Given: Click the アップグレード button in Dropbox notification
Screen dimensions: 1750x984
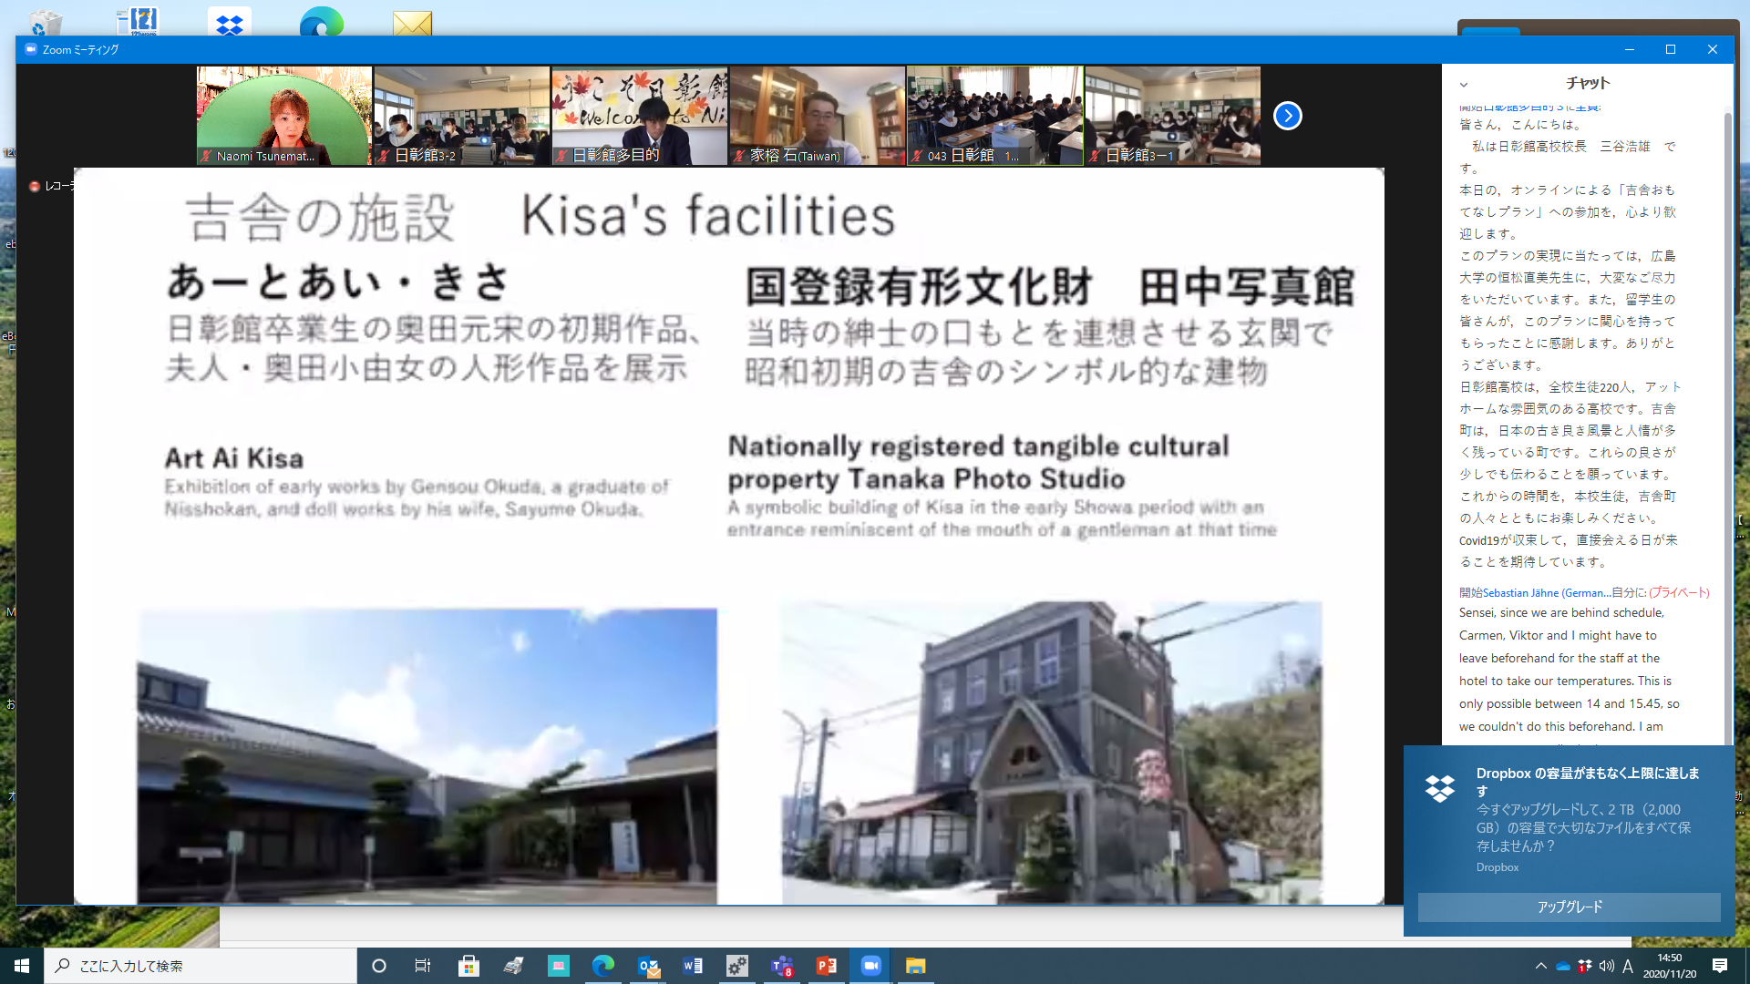Looking at the screenshot, I should [1569, 907].
